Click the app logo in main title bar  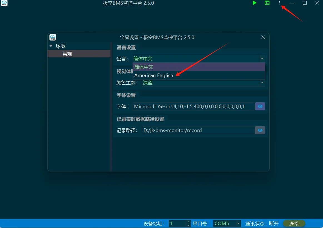pos(4,3)
